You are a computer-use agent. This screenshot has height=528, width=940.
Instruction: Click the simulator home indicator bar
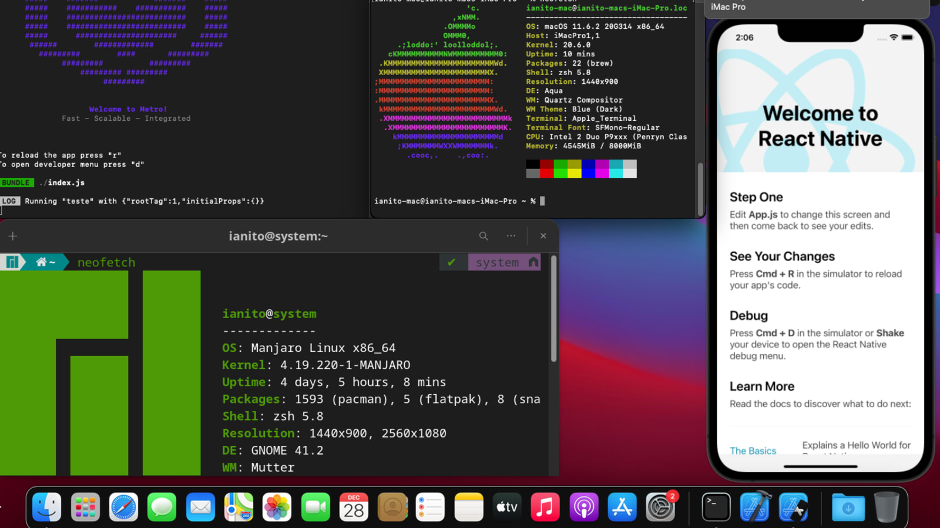[820, 466]
